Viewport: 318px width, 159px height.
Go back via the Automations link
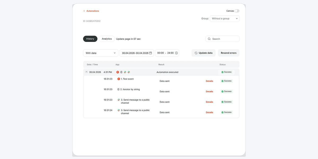click(x=91, y=11)
